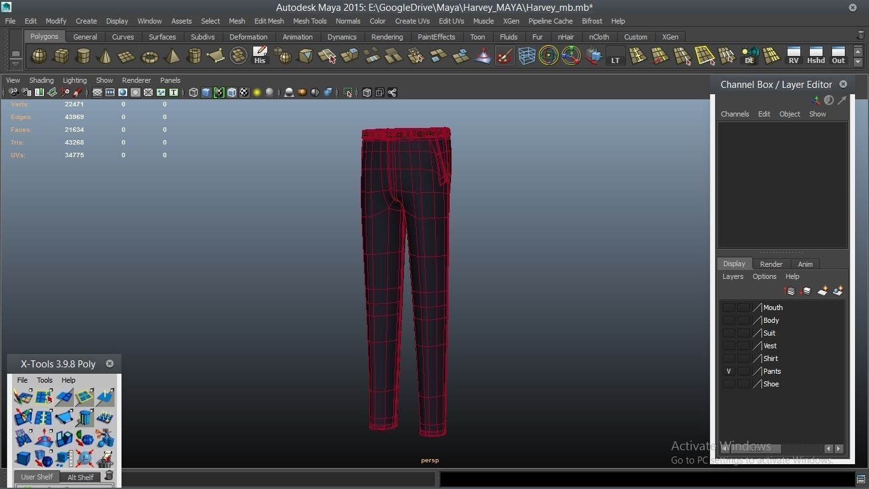This screenshot has width=869, height=489.
Task: Create a polygon pyramid from shelf
Action: pyautogui.click(x=172, y=56)
